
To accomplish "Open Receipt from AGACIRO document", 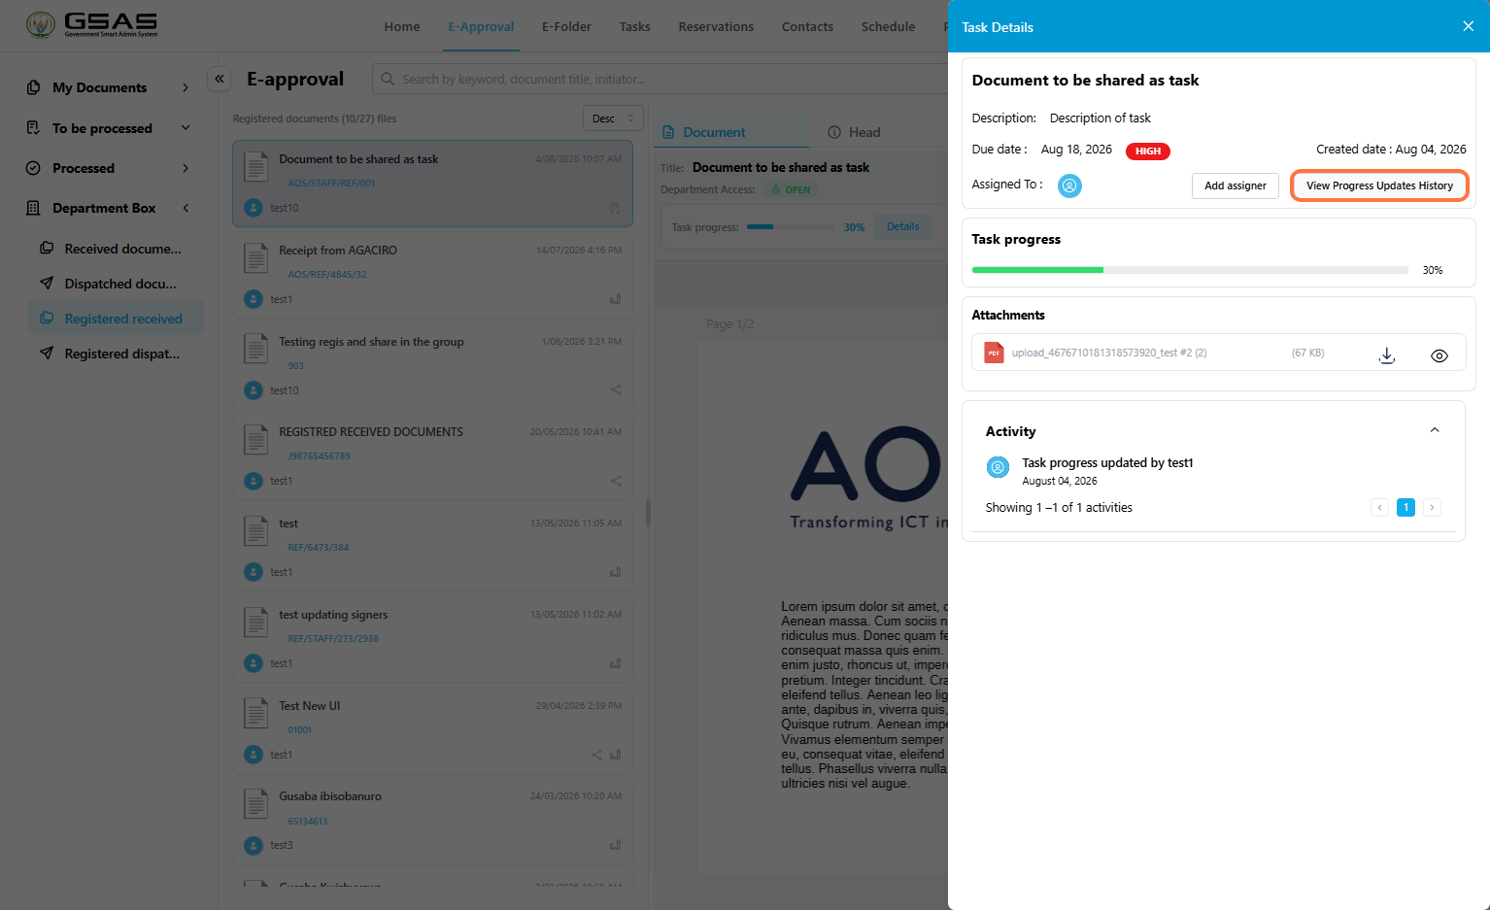I will click(433, 275).
